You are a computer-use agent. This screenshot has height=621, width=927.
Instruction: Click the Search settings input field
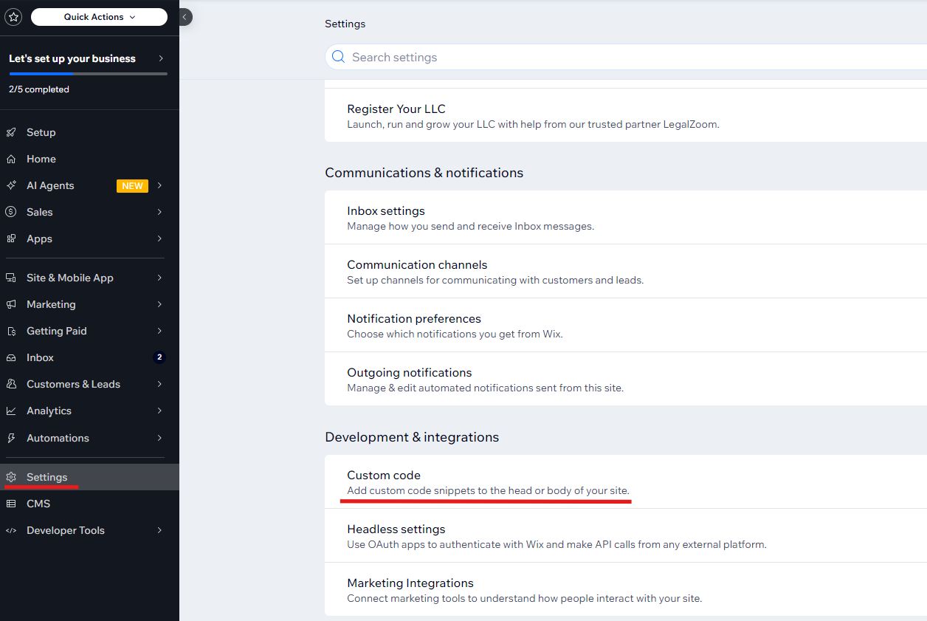tap(517, 57)
